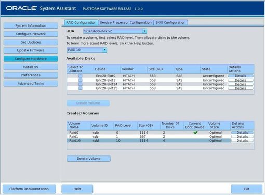Select Update Firmware in sidebar

tap(31, 50)
